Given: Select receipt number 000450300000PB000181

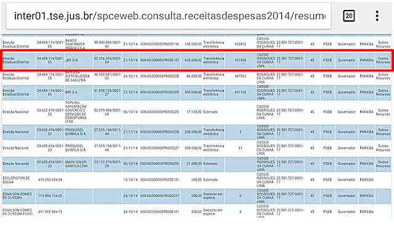Looking at the screenshot, I should pos(159,212).
